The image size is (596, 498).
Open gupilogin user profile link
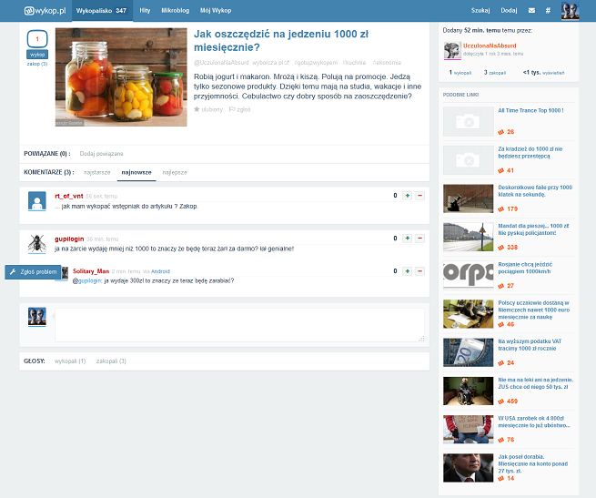[69, 239]
